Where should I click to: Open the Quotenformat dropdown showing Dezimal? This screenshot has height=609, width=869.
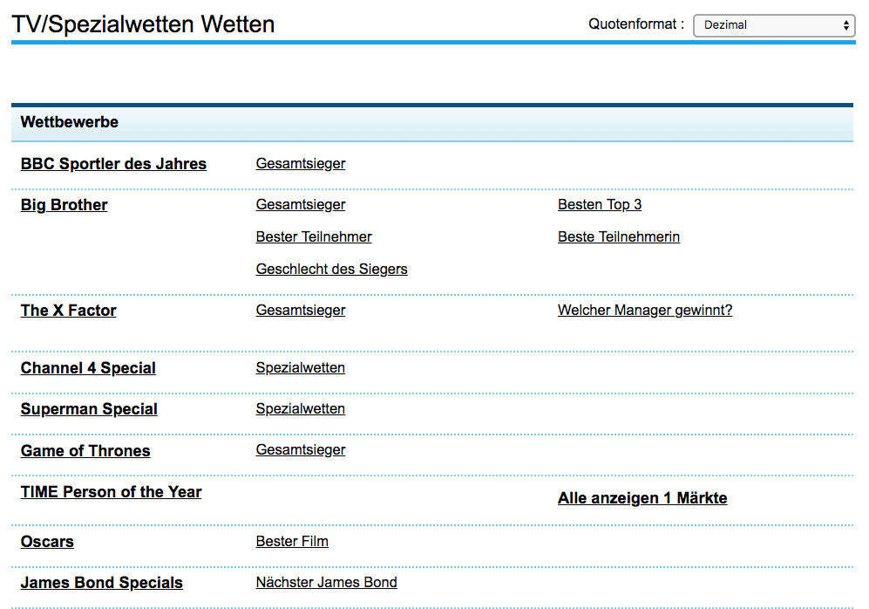click(x=774, y=25)
